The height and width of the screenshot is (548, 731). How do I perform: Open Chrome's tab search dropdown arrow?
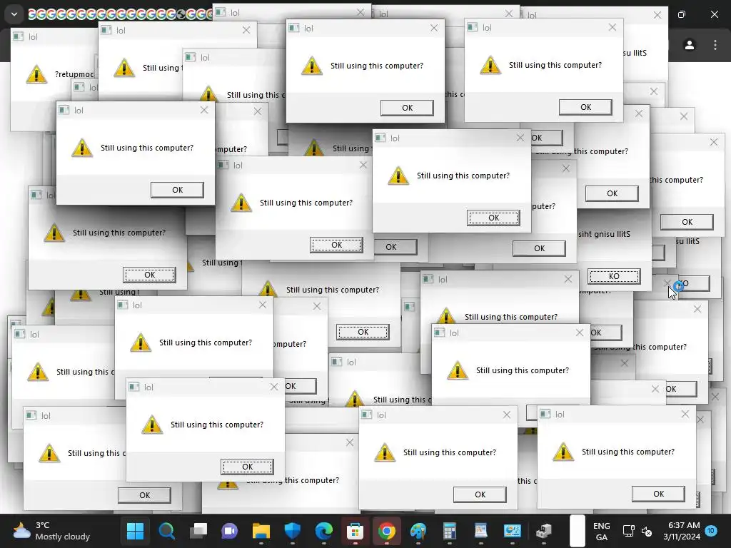(14, 14)
